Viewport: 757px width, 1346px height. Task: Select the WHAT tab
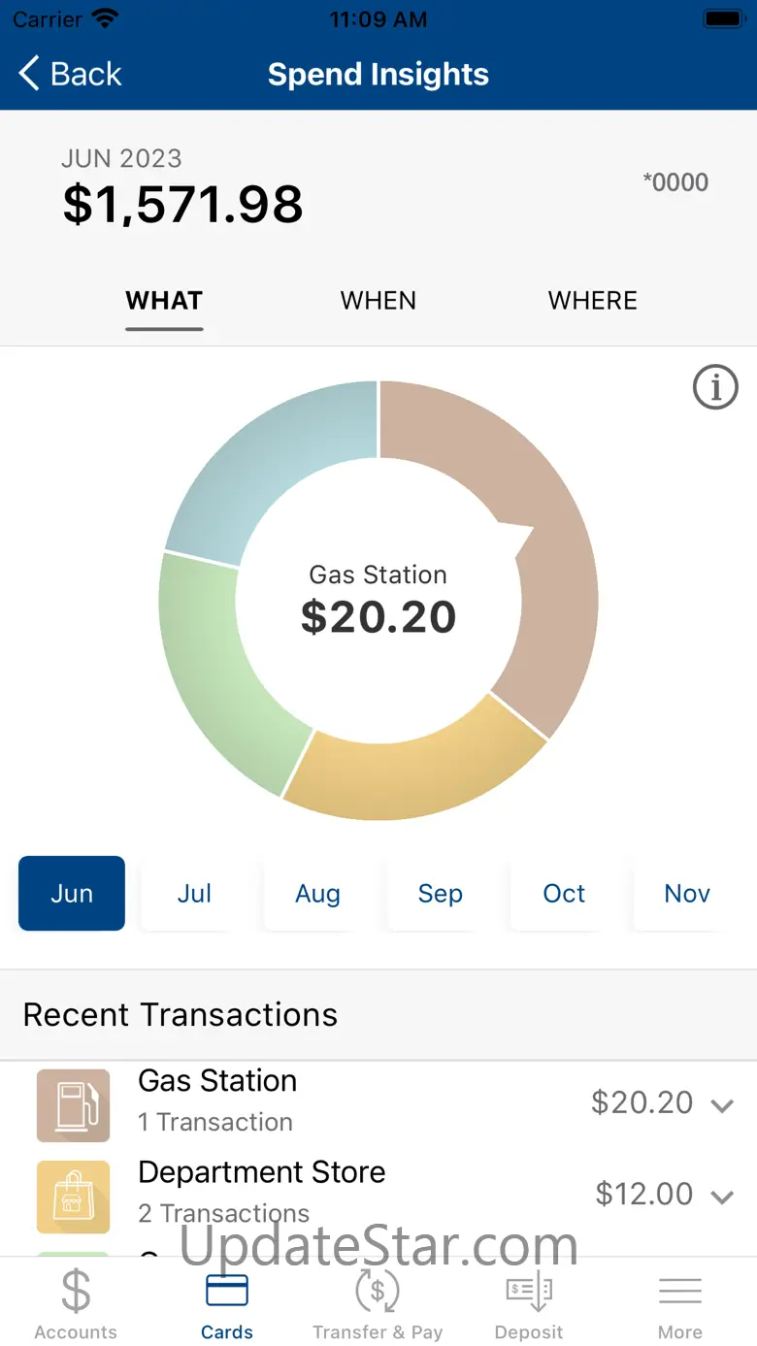click(x=164, y=301)
